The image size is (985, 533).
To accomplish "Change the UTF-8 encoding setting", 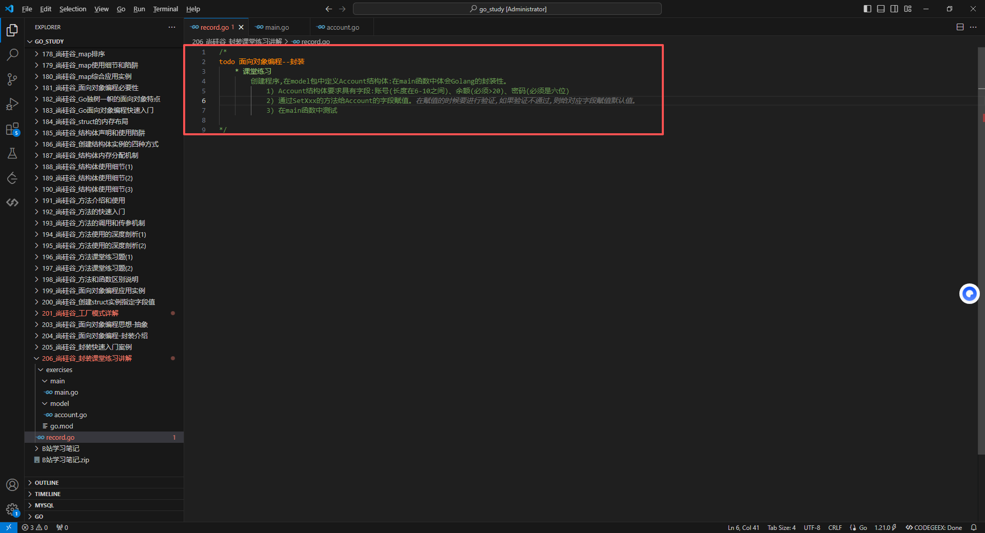I will click(x=812, y=527).
